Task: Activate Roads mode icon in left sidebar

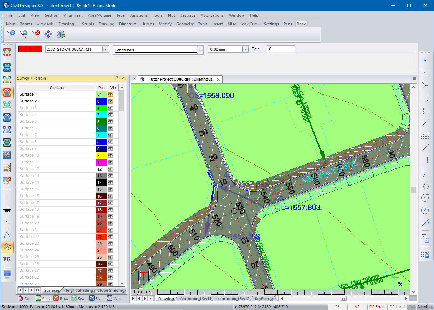Action: click(x=7, y=93)
